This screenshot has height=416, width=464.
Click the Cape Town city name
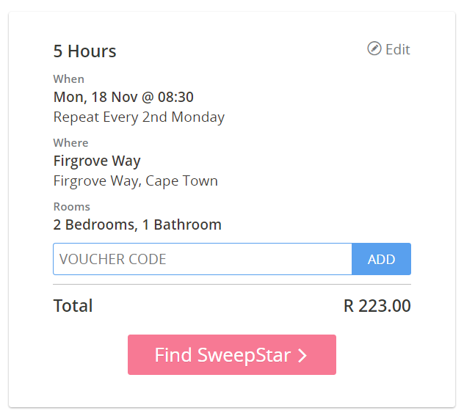click(x=181, y=181)
